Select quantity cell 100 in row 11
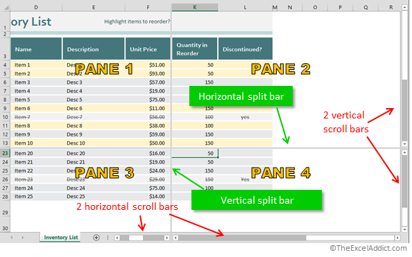The image size is (412, 257). coord(195,126)
